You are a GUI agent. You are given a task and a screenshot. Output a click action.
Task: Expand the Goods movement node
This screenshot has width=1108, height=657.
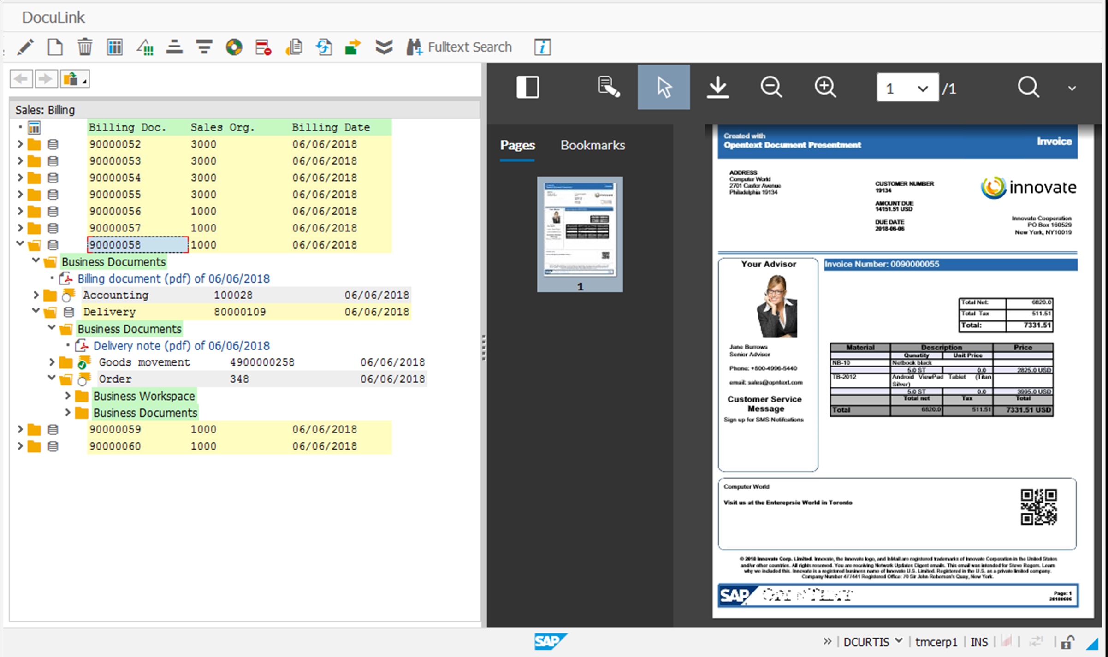(x=52, y=362)
